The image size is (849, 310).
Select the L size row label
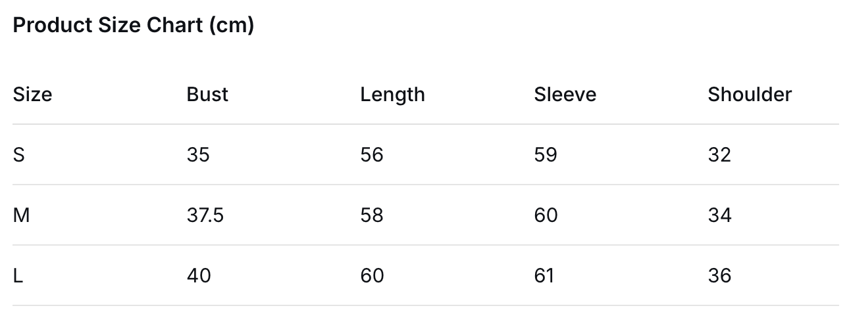click(x=18, y=276)
